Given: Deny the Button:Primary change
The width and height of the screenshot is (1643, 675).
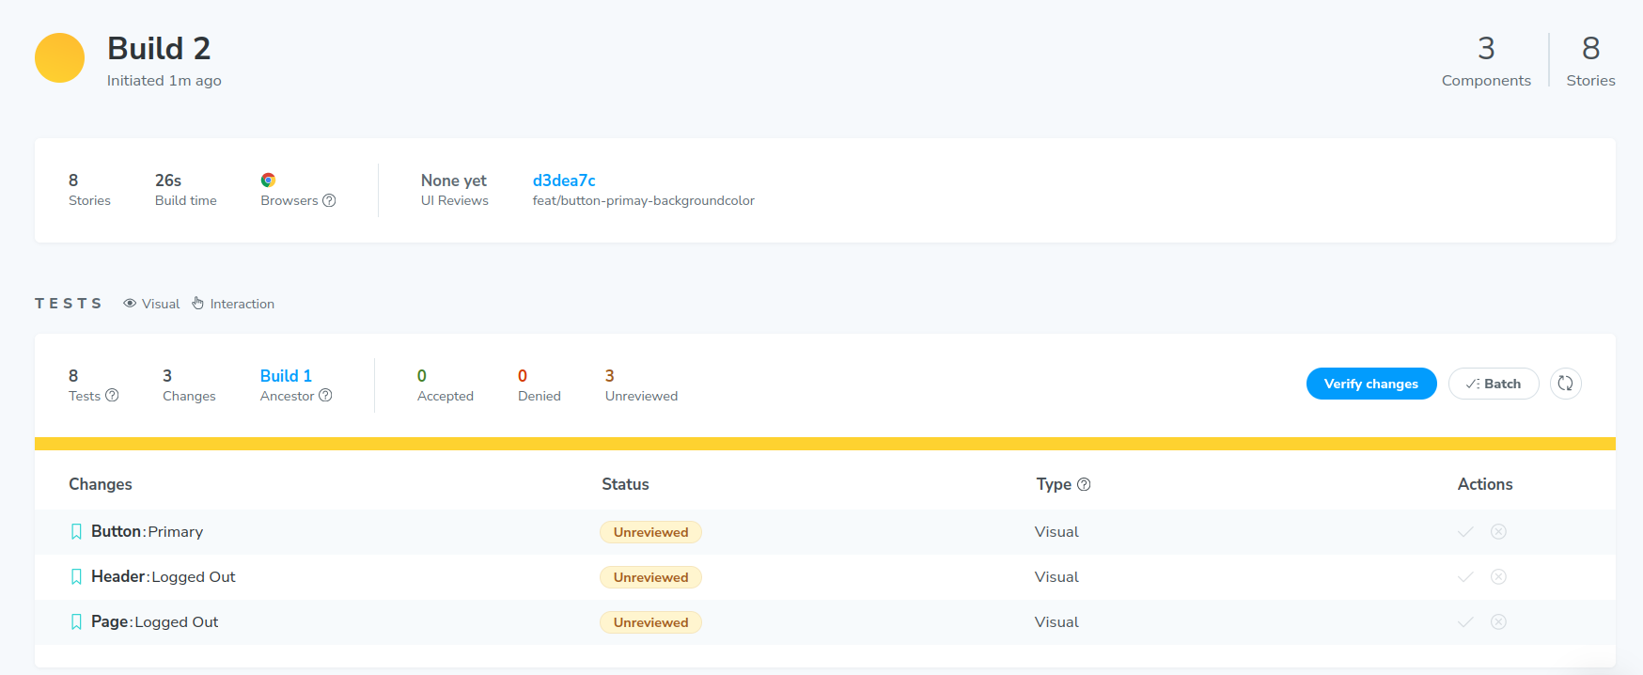Looking at the screenshot, I should (1498, 532).
